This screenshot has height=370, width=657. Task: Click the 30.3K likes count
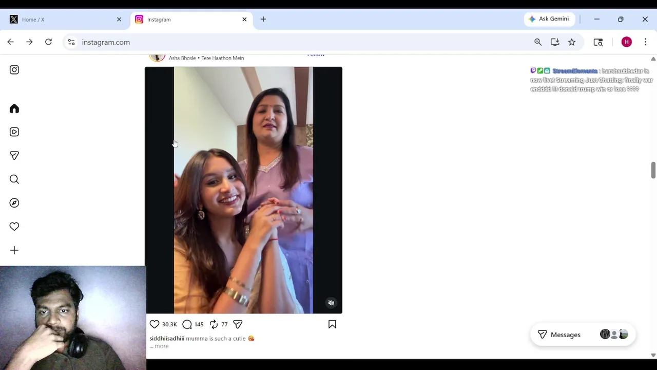169,325
